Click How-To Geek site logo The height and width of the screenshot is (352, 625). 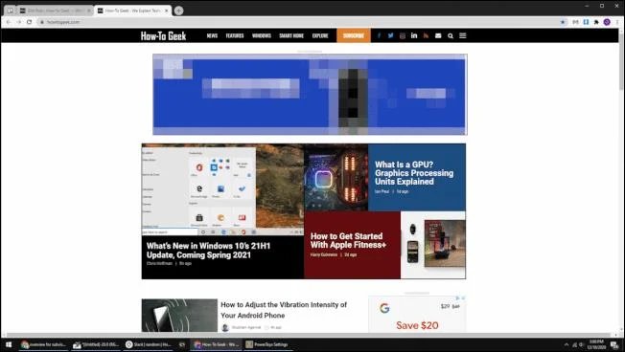pos(163,35)
